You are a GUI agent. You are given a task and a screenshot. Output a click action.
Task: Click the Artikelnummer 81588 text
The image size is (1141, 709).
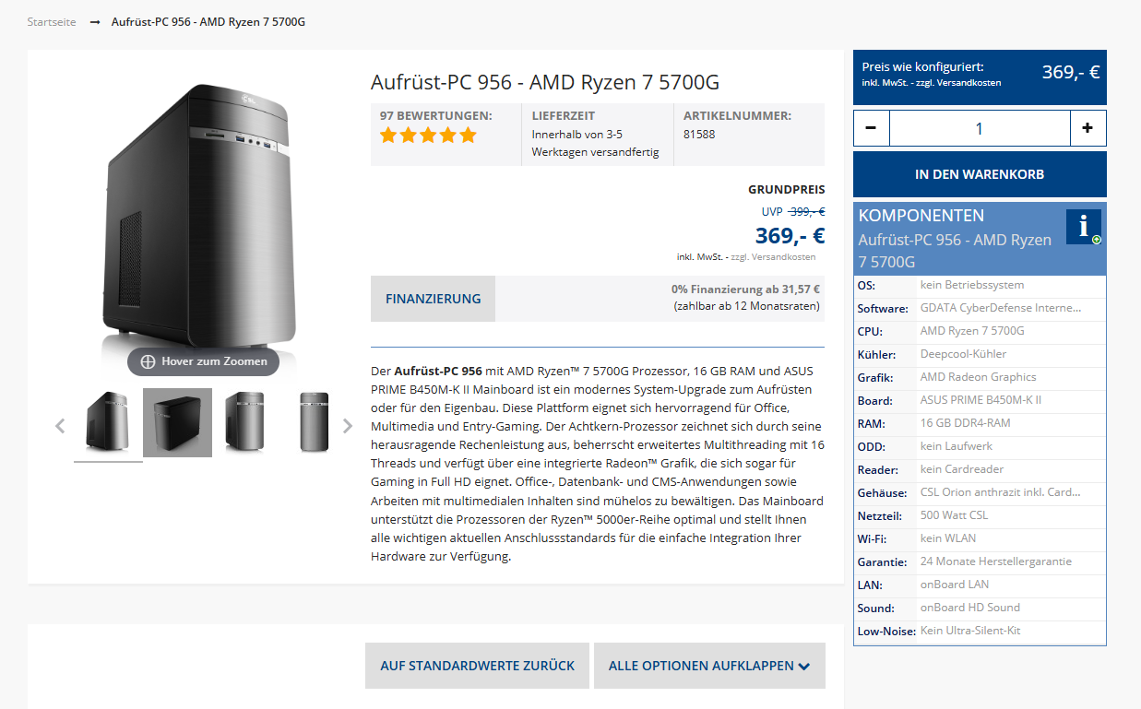click(x=699, y=134)
